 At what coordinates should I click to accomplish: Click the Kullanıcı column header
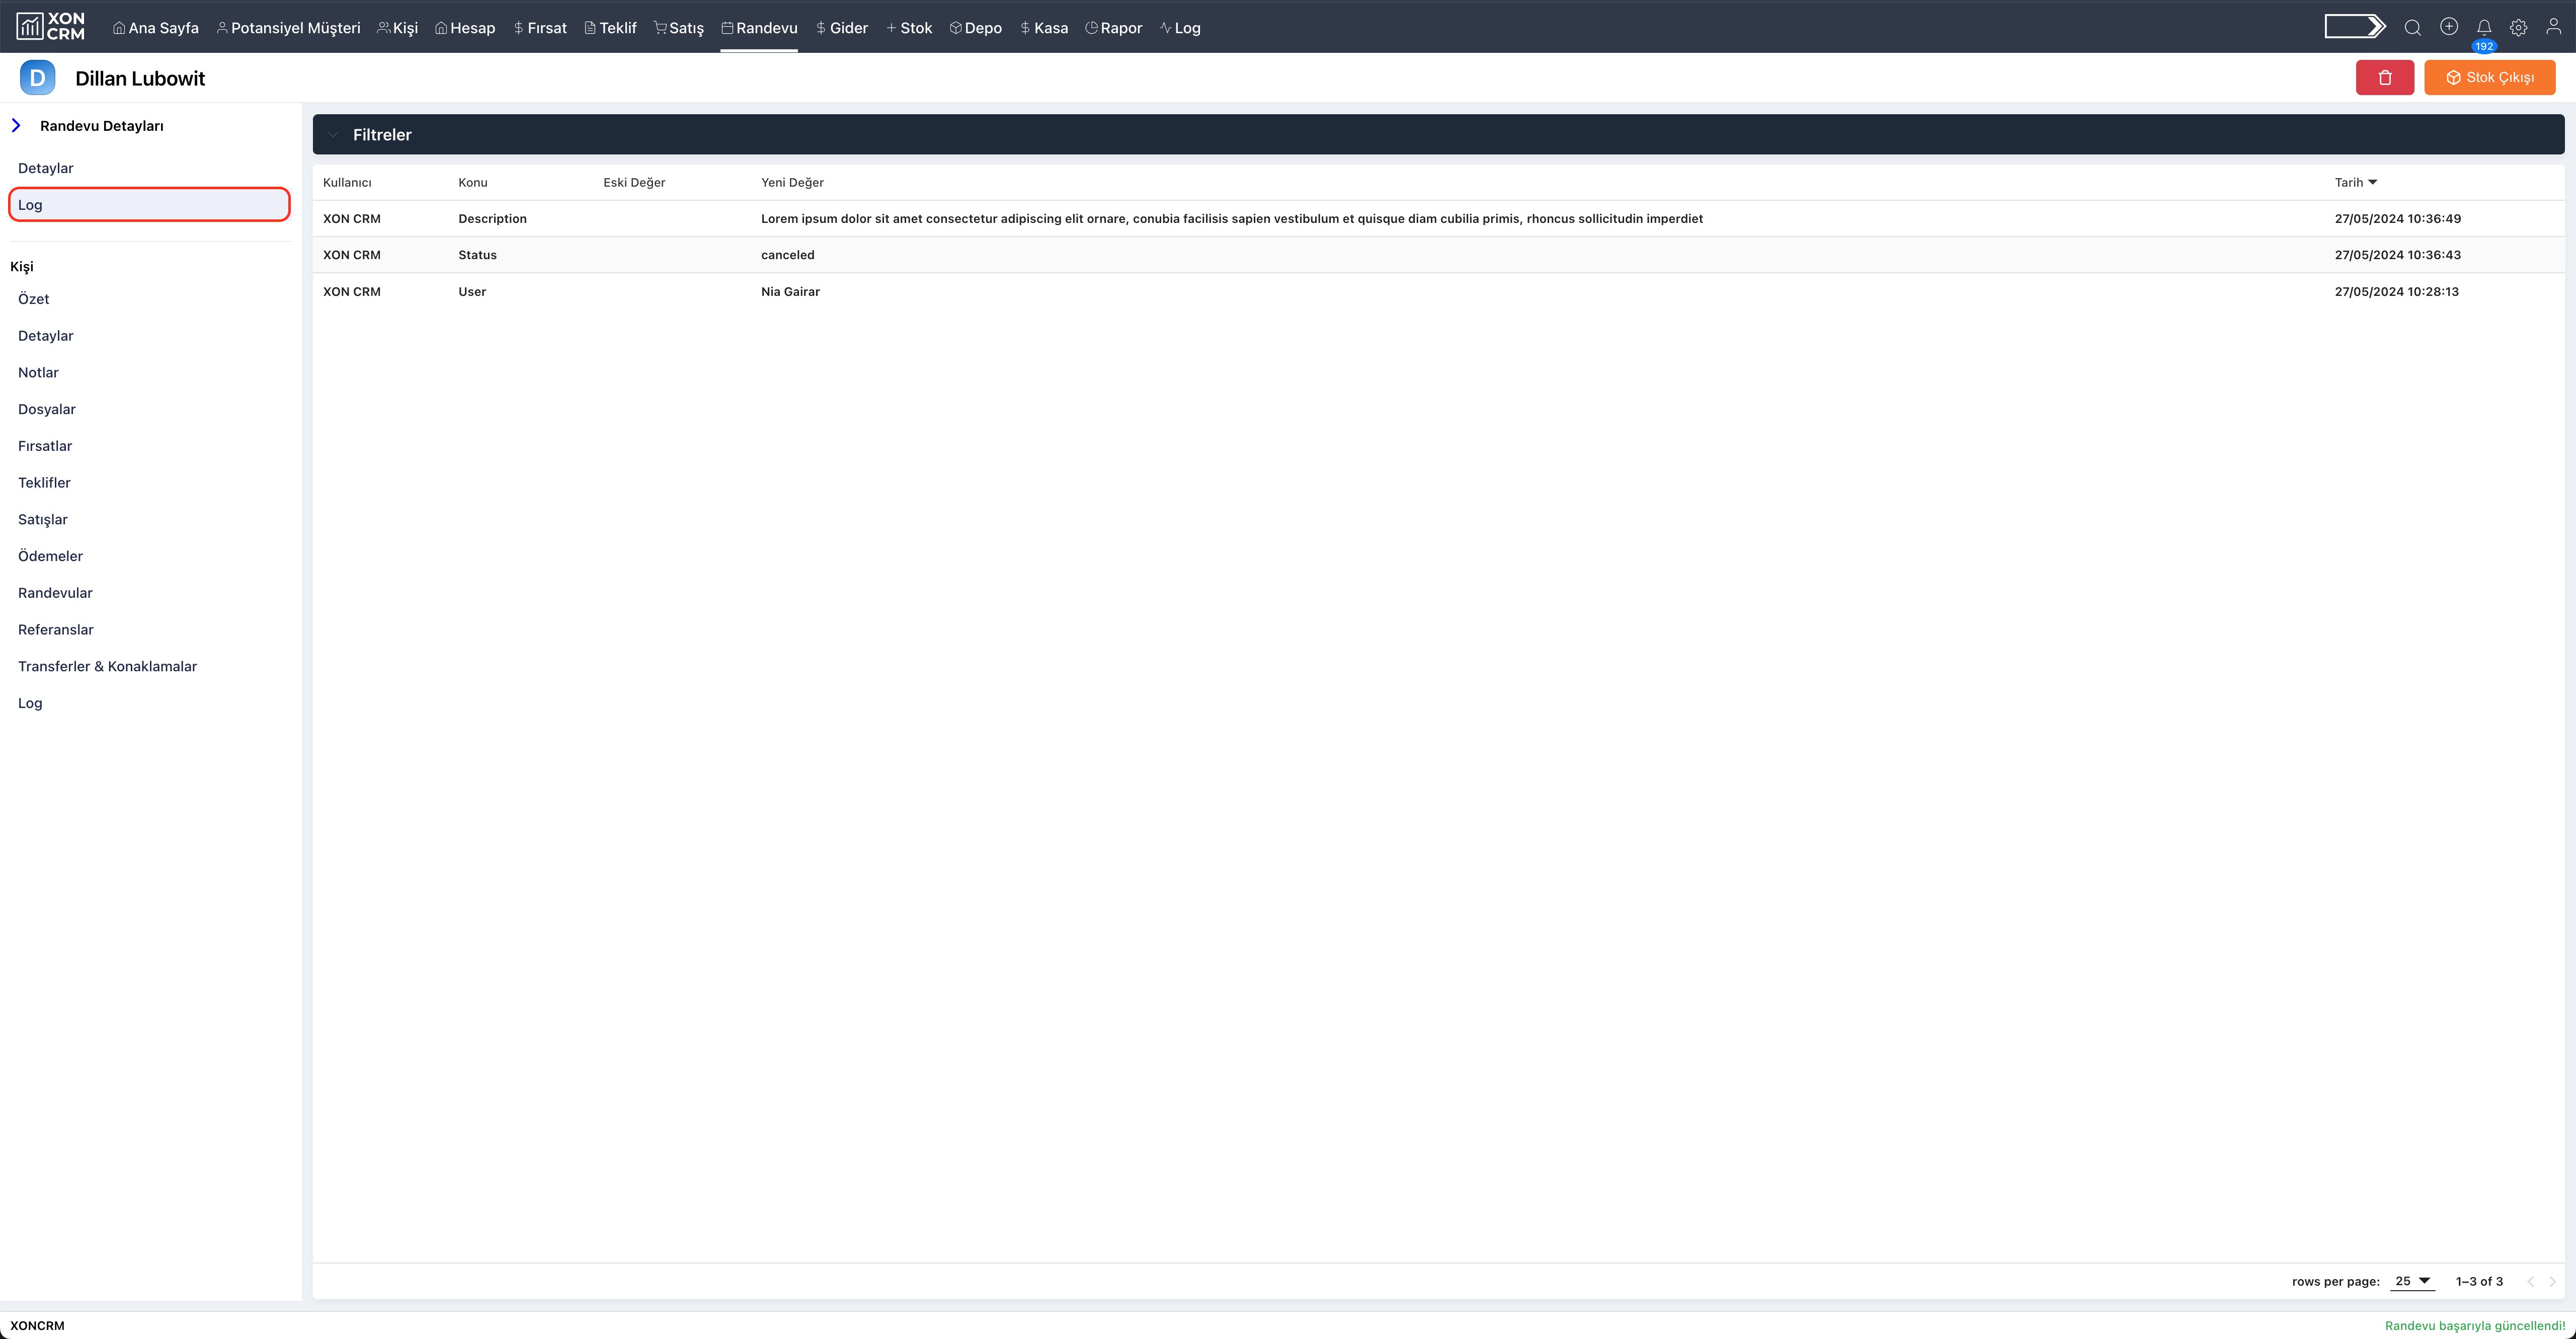click(x=347, y=182)
